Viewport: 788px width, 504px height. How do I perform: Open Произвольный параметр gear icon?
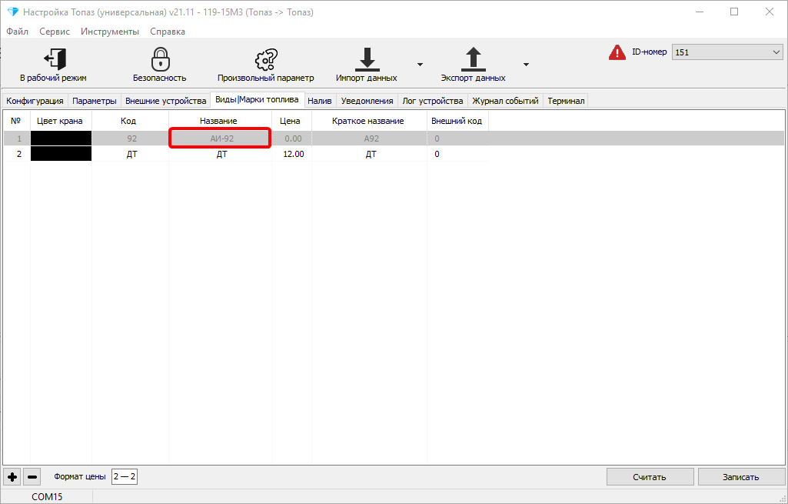pyautogui.click(x=266, y=59)
